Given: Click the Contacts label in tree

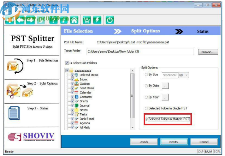Looking at the screenshot, I should (x=85, y=97).
